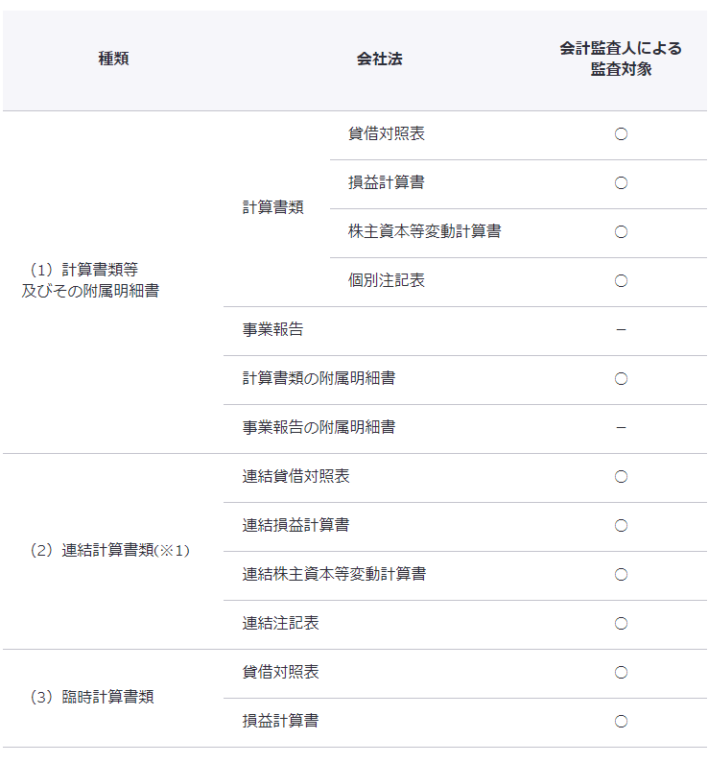708x763 pixels.
Task: Select the 会計監査人による監査対象 header
Action: pyautogui.click(x=621, y=60)
